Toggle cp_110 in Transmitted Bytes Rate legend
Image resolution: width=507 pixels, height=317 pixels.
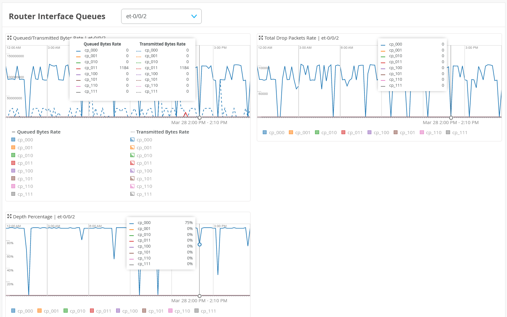[x=141, y=186]
